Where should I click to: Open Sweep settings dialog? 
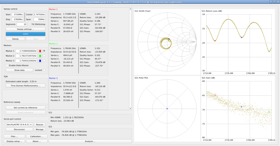point(25,29)
